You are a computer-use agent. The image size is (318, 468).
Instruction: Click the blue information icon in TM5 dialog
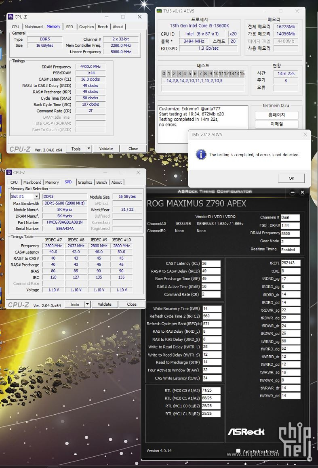point(201,155)
